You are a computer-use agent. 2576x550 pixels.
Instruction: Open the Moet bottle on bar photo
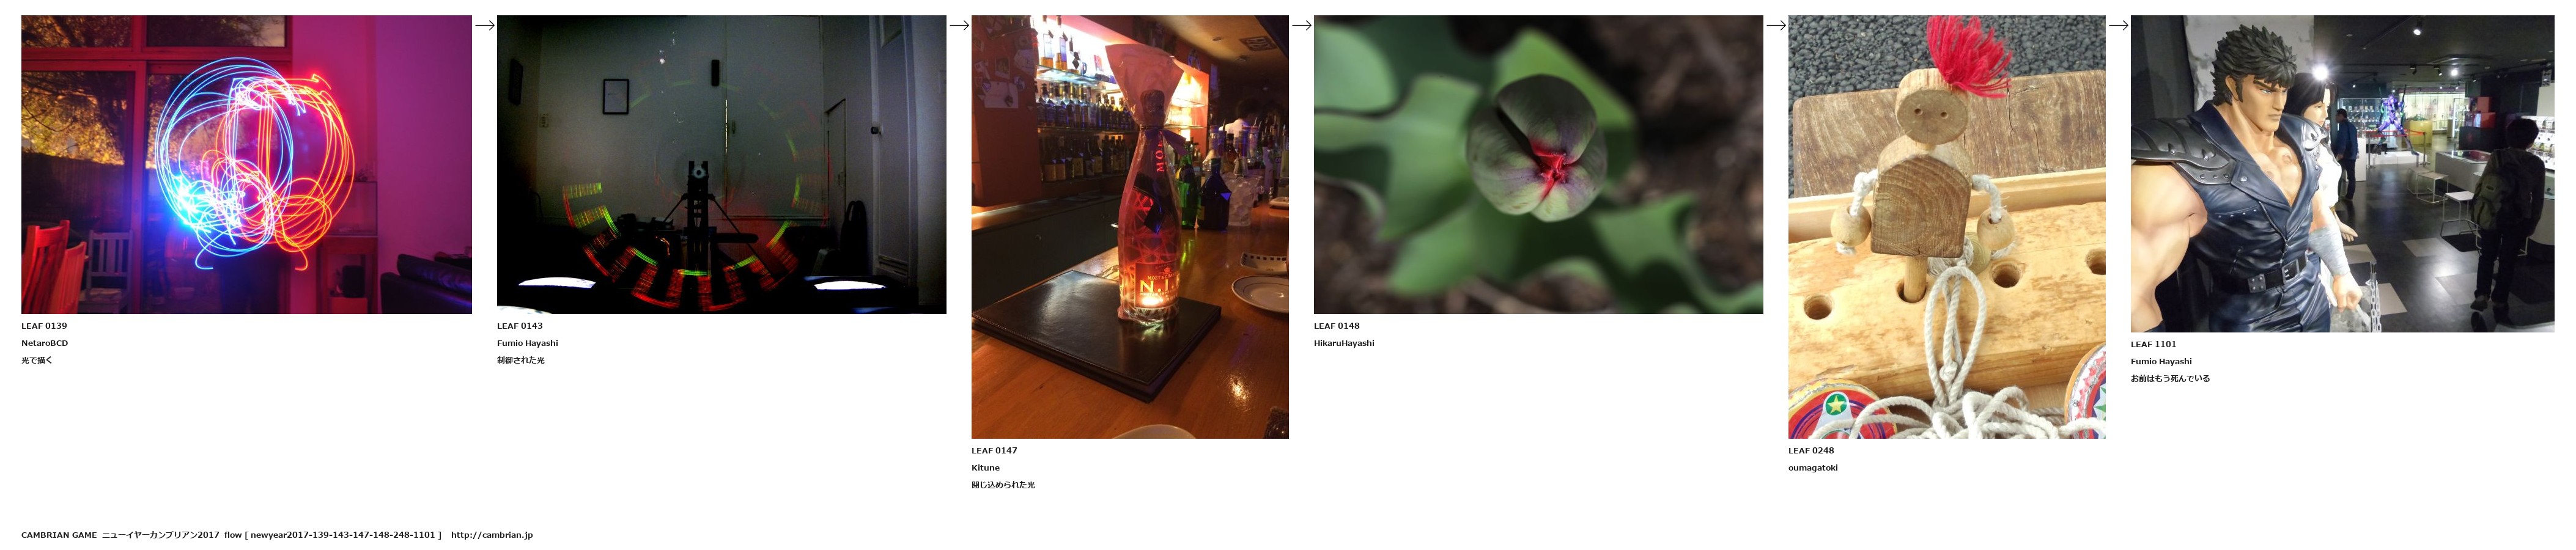point(1130,227)
